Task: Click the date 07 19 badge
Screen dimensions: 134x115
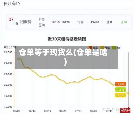Action: click(x=13, y=21)
